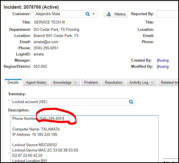Open the customer History button
The image size is (179, 163).
116,14
